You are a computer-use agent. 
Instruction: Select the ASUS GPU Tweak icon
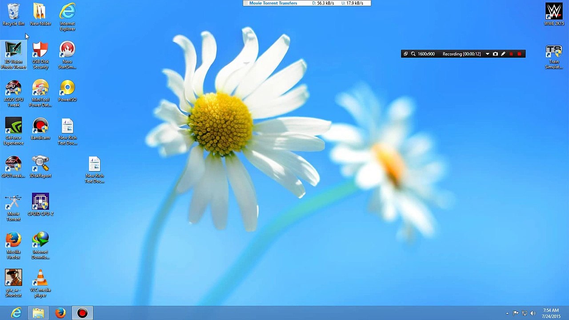click(x=13, y=93)
